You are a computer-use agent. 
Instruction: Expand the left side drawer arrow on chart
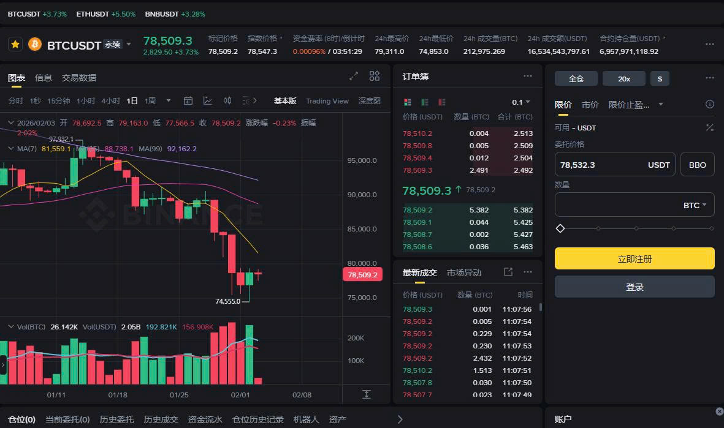[3, 364]
